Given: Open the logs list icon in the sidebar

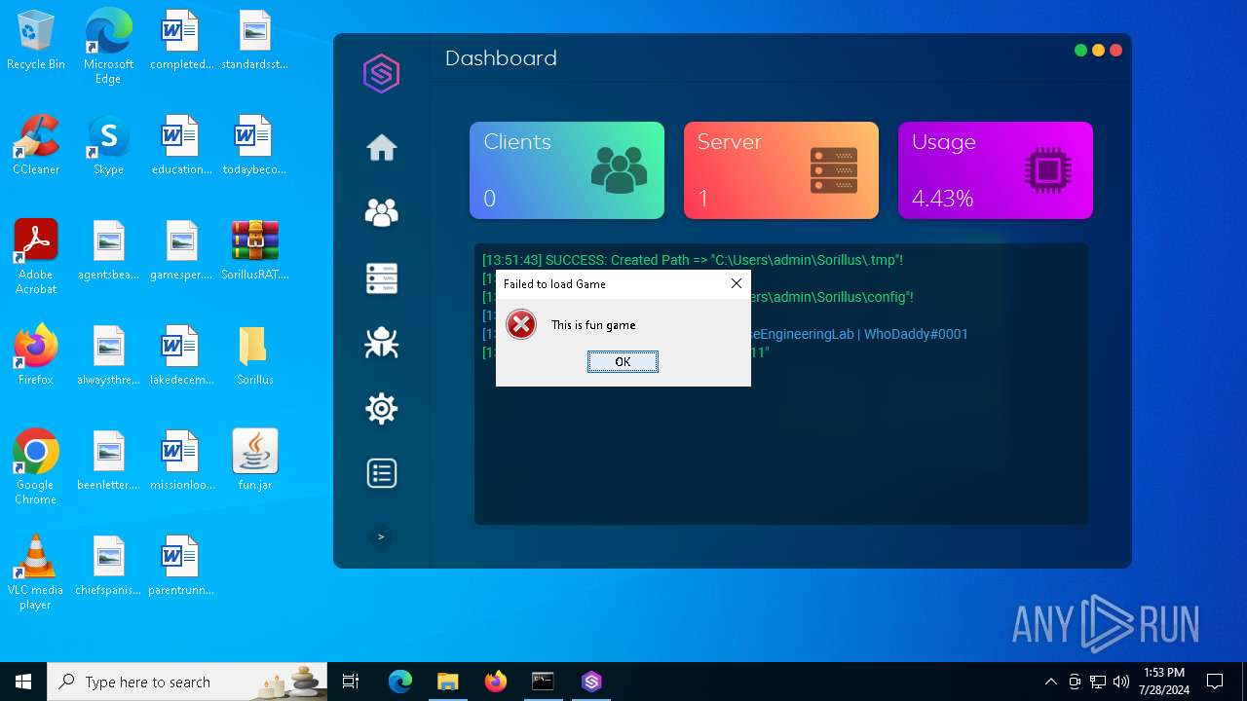Looking at the screenshot, I should pos(381,473).
